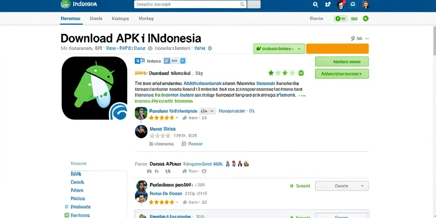The image size is (436, 218).
Task: Click the "Indonesa" site name text
Action: click(x=85, y=4)
